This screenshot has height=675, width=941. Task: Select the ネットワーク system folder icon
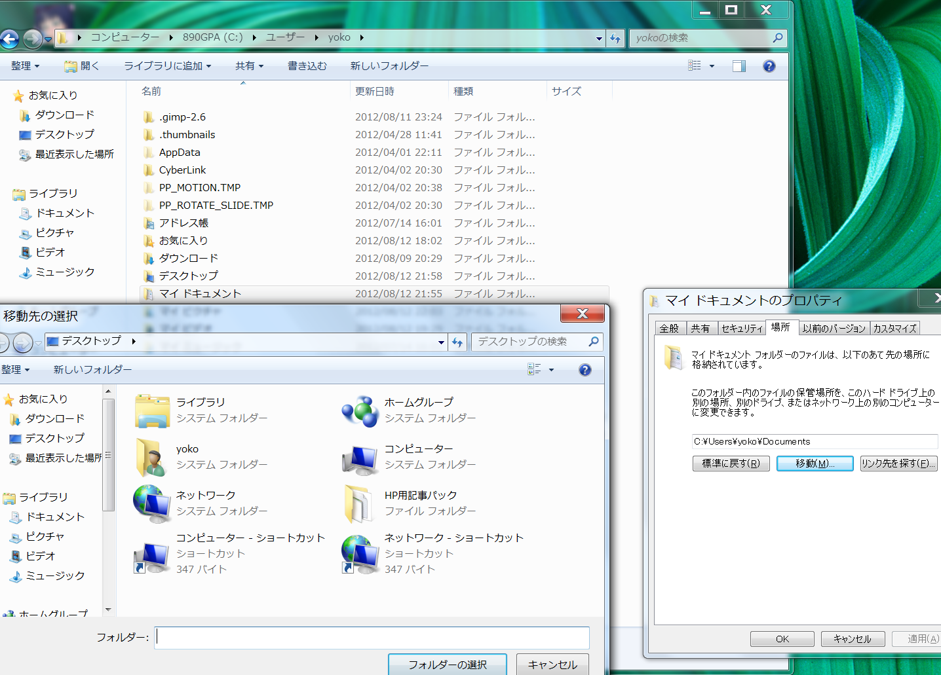pos(152,503)
